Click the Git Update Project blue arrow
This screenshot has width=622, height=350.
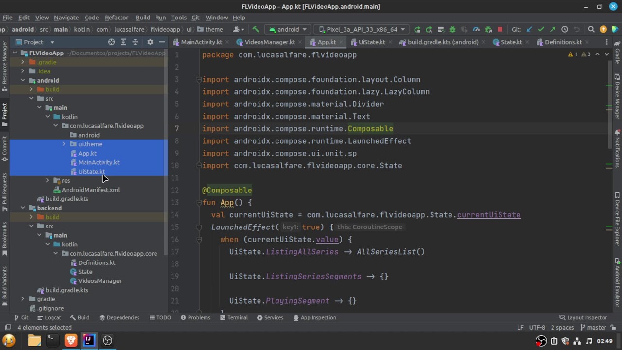click(x=529, y=29)
